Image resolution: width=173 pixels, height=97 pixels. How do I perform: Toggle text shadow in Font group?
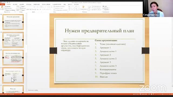coord(32,10)
